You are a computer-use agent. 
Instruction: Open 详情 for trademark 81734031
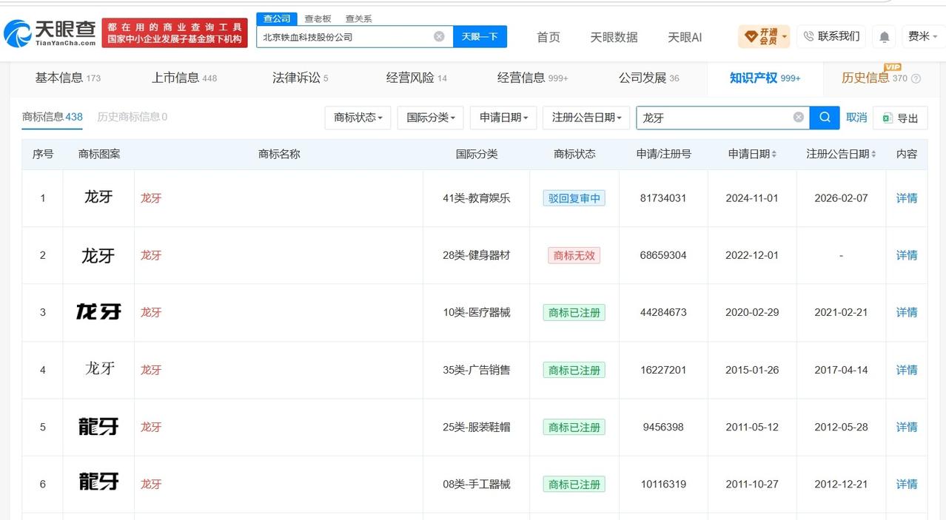click(907, 198)
